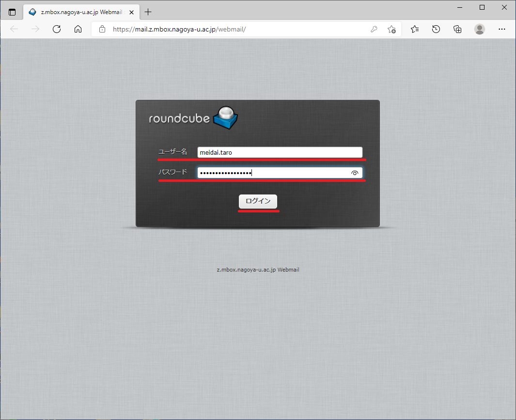Click the ログイン button
The image size is (516, 420).
258,201
